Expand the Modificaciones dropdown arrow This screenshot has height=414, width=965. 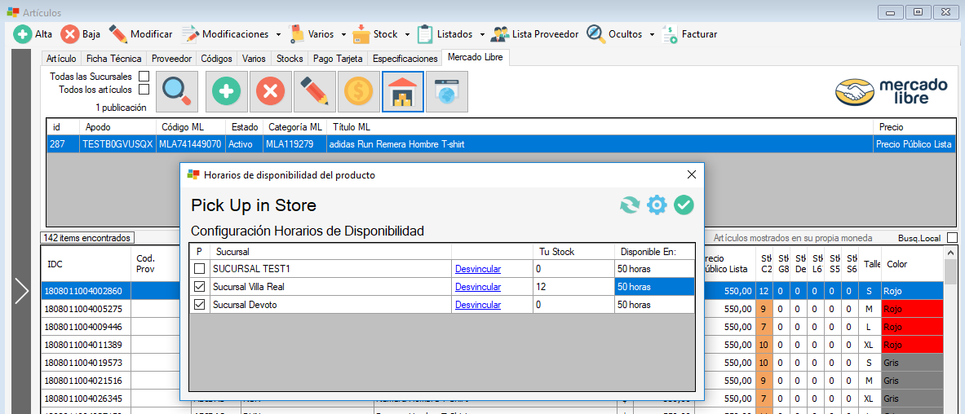pyautogui.click(x=278, y=35)
